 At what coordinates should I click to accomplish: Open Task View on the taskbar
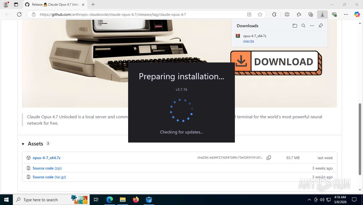[x=96, y=200]
